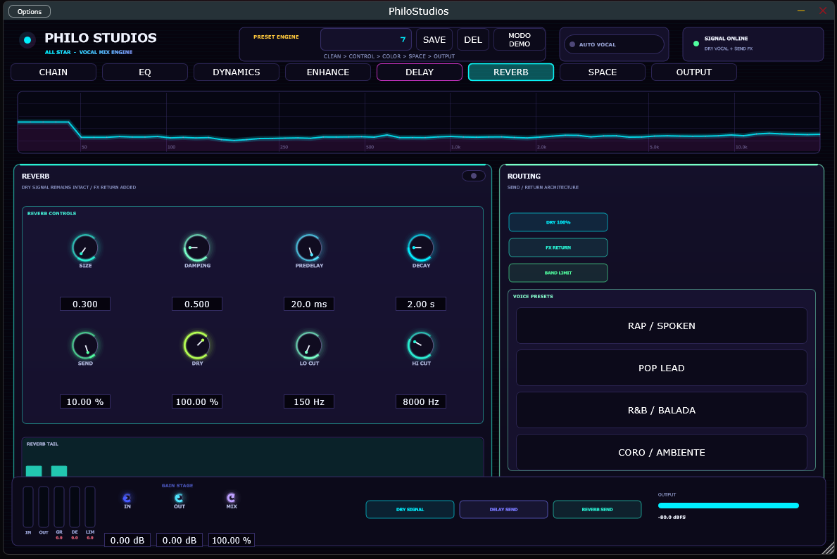The image size is (837, 559).
Task: Open the Options menu
Action: [x=30, y=11]
